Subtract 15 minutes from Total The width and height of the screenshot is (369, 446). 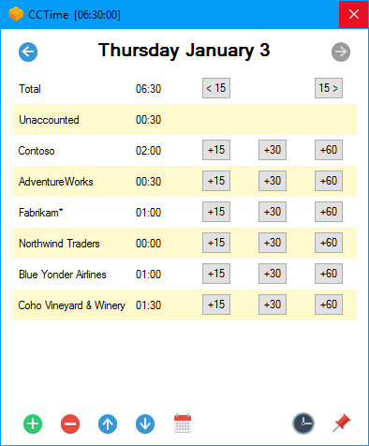pyautogui.click(x=216, y=88)
